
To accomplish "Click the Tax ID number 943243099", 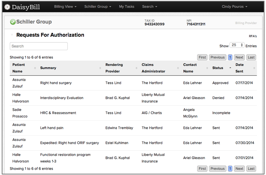I will tap(155, 24).
